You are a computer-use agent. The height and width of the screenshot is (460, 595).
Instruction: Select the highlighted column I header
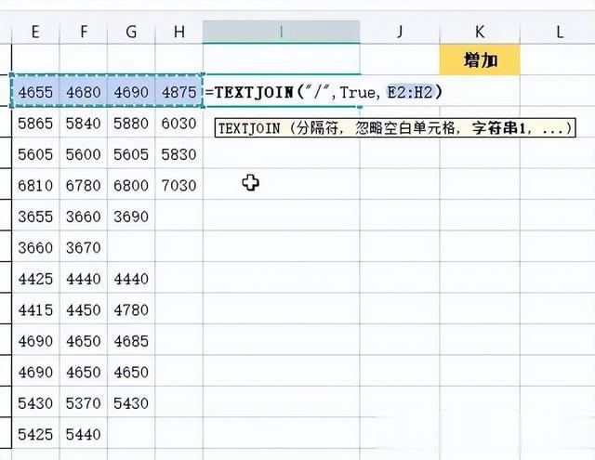click(281, 32)
